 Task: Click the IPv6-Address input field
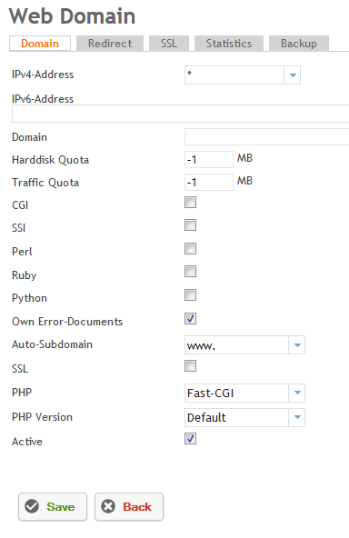pyautogui.click(x=181, y=114)
